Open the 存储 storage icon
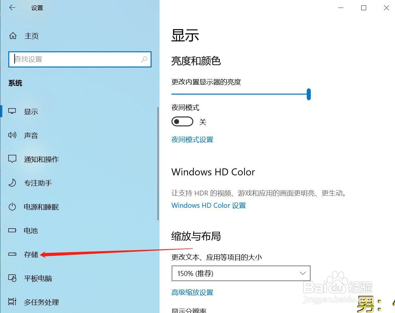 12,254
